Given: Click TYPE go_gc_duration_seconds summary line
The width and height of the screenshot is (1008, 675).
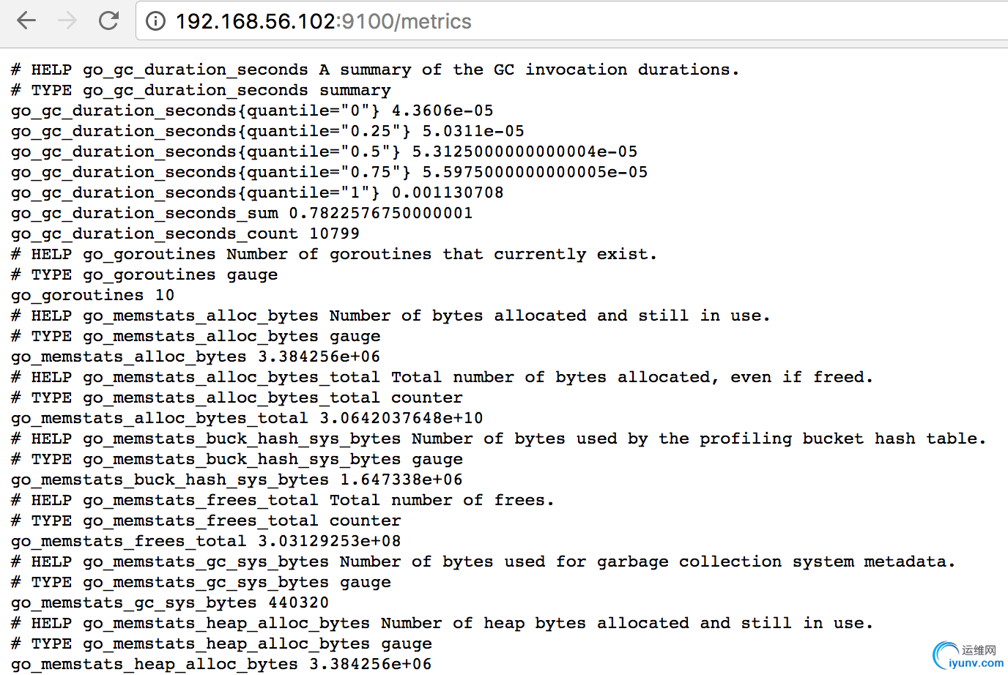Looking at the screenshot, I should [x=201, y=90].
